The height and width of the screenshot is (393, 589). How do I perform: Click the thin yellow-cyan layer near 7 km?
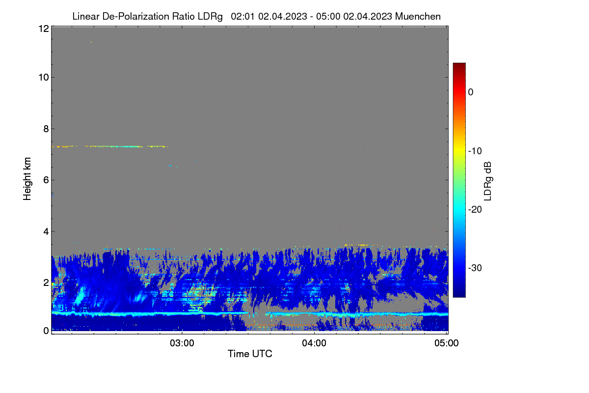109,146
